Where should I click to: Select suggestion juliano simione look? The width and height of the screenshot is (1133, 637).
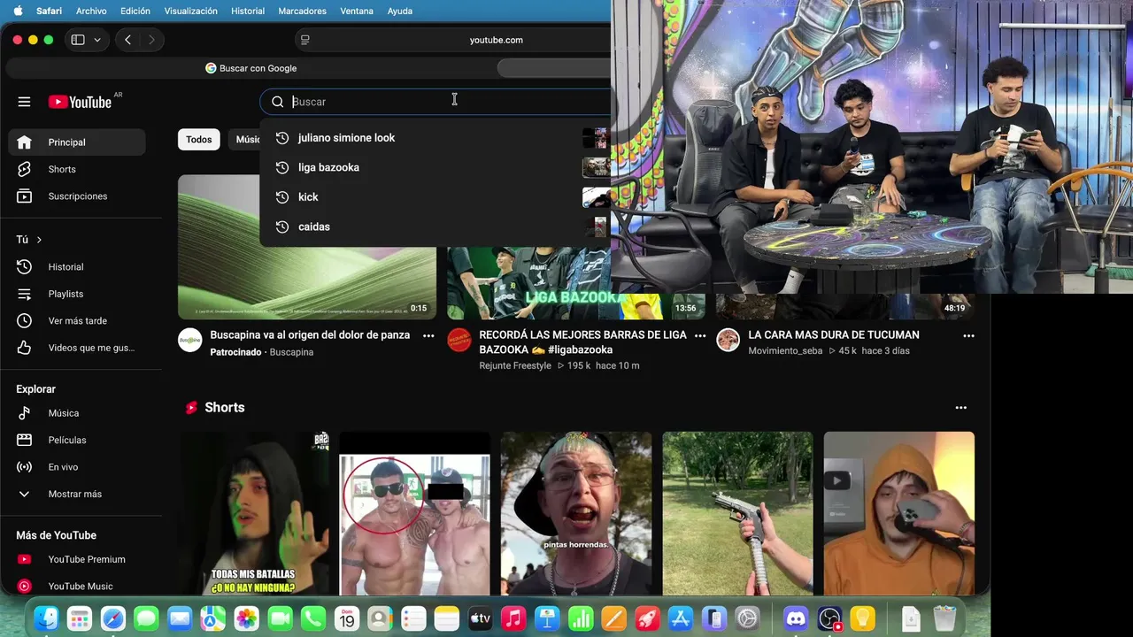pos(435,138)
